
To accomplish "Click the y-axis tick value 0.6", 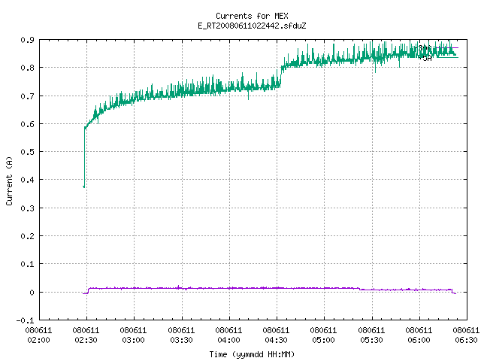I will pyautogui.click(x=27, y=124).
